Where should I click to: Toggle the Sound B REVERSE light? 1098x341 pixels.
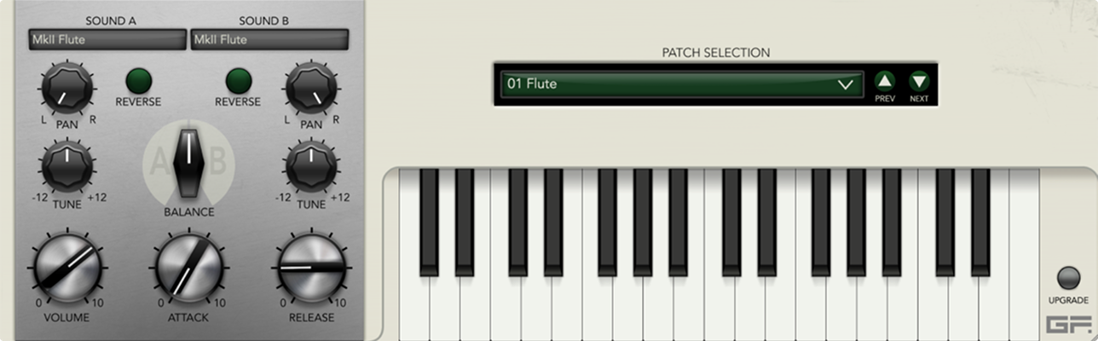[239, 81]
